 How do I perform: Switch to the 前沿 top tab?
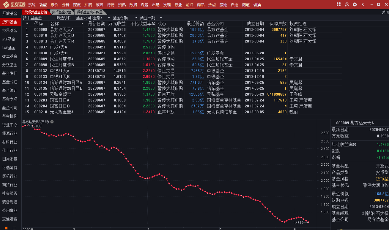coord(189,5)
